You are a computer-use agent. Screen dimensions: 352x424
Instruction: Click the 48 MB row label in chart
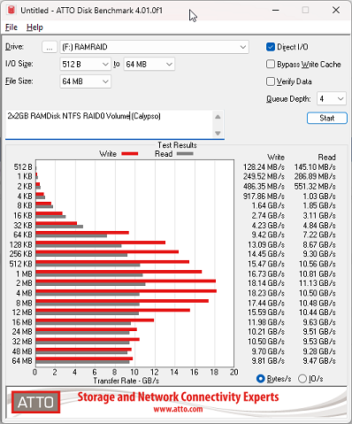[22, 351]
